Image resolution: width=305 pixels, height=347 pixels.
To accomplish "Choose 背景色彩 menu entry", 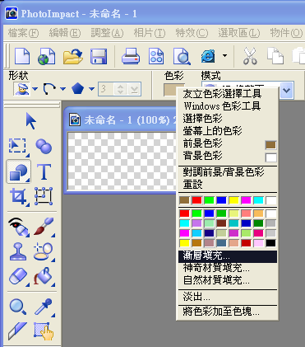I will point(228,156).
